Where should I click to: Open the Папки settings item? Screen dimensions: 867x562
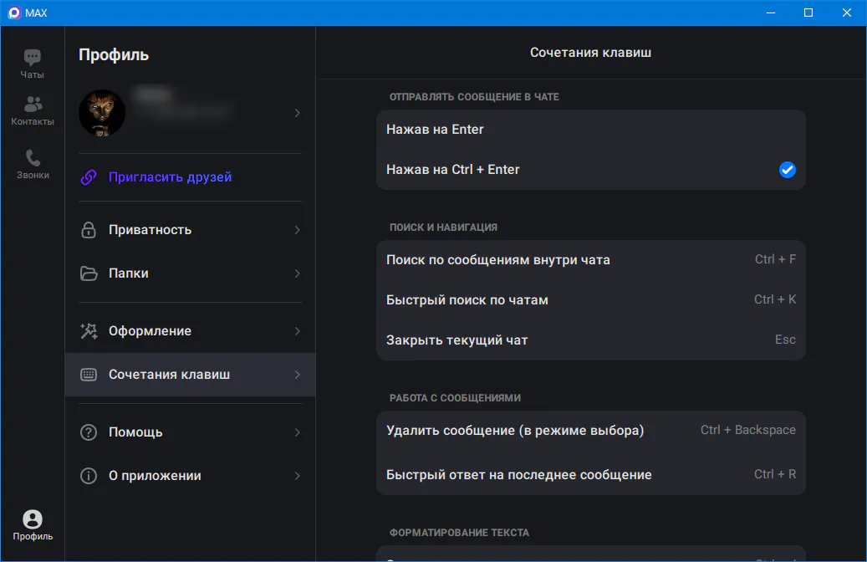point(191,273)
